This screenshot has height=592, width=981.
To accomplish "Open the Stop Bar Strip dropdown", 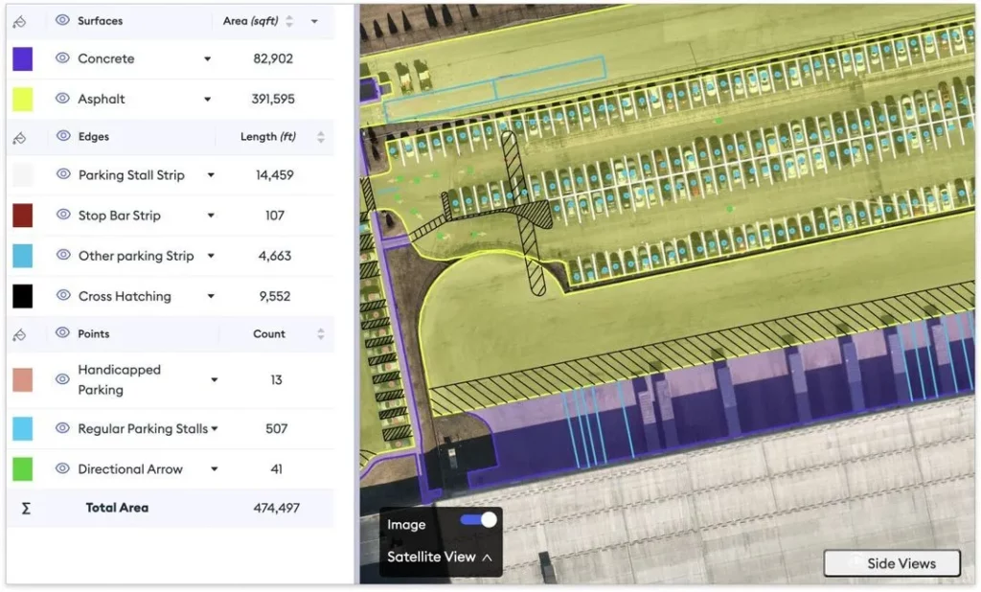I will (x=211, y=216).
